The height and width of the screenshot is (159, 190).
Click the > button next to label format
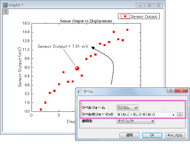180,114
